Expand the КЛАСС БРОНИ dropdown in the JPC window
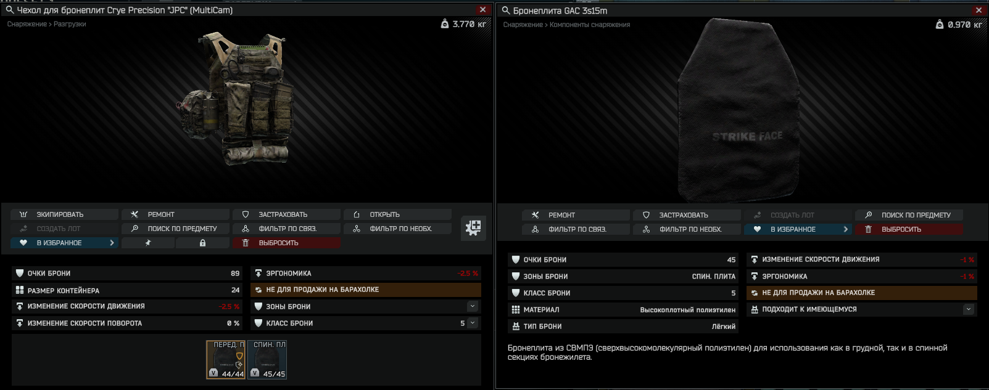Image resolution: width=989 pixels, height=390 pixels. coord(473,323)
